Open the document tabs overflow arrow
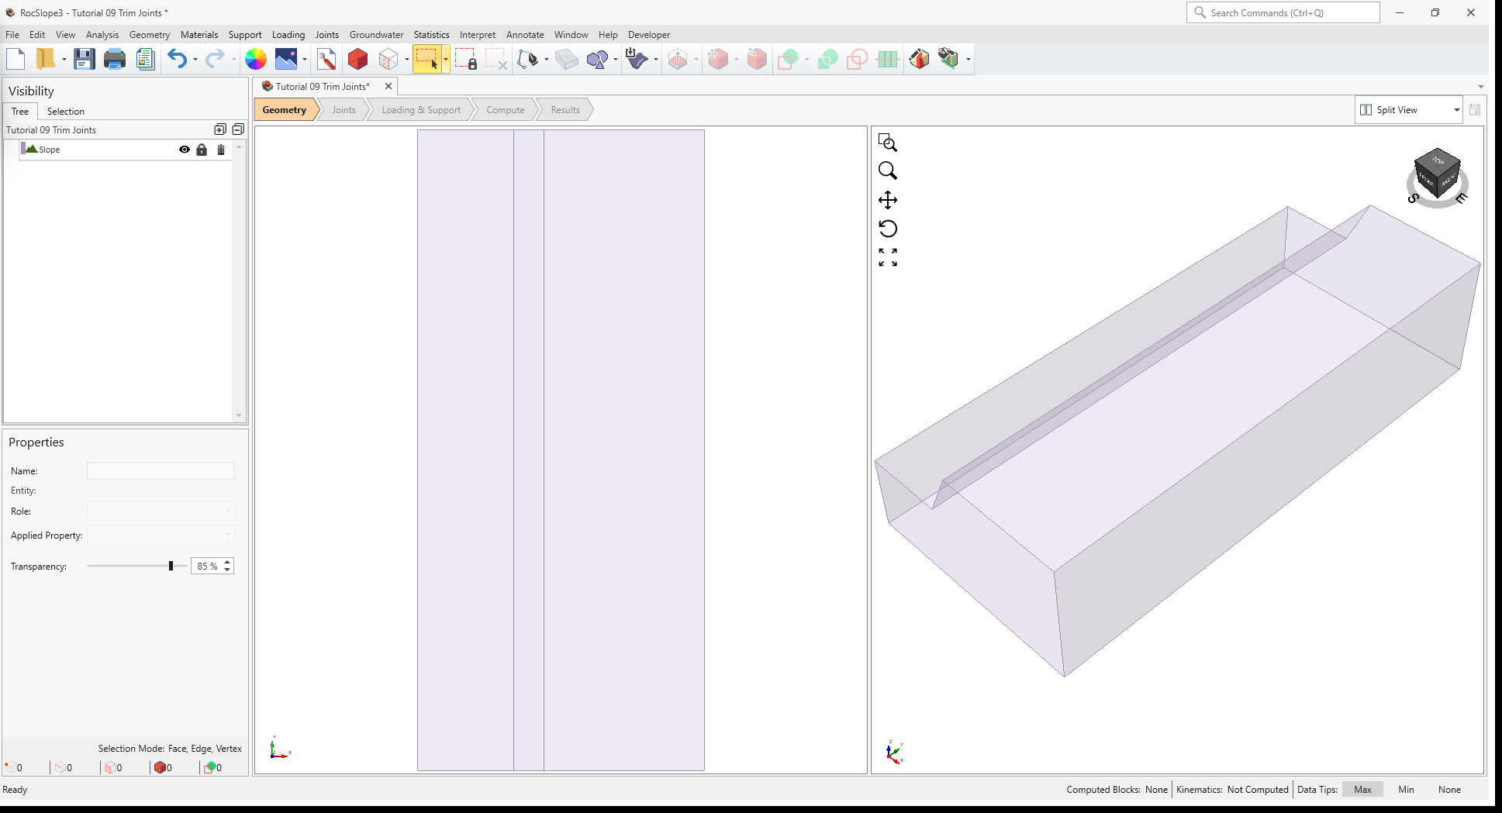Screen dimensions: 1502x813 click(x=1480, y=87)
